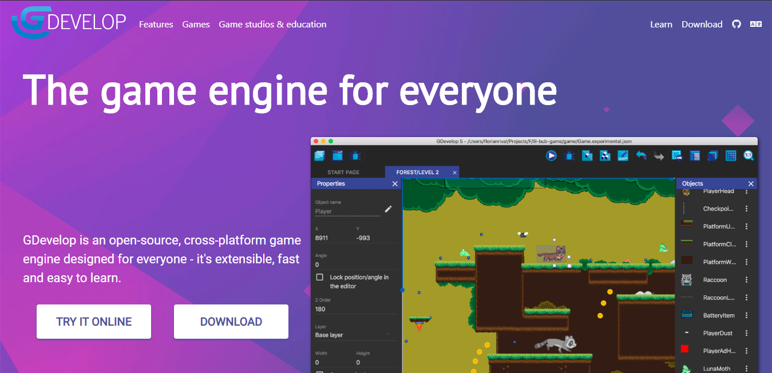The image size is (772, 373).
Task: Open the Games menu
Action: [x=196, y=24]
